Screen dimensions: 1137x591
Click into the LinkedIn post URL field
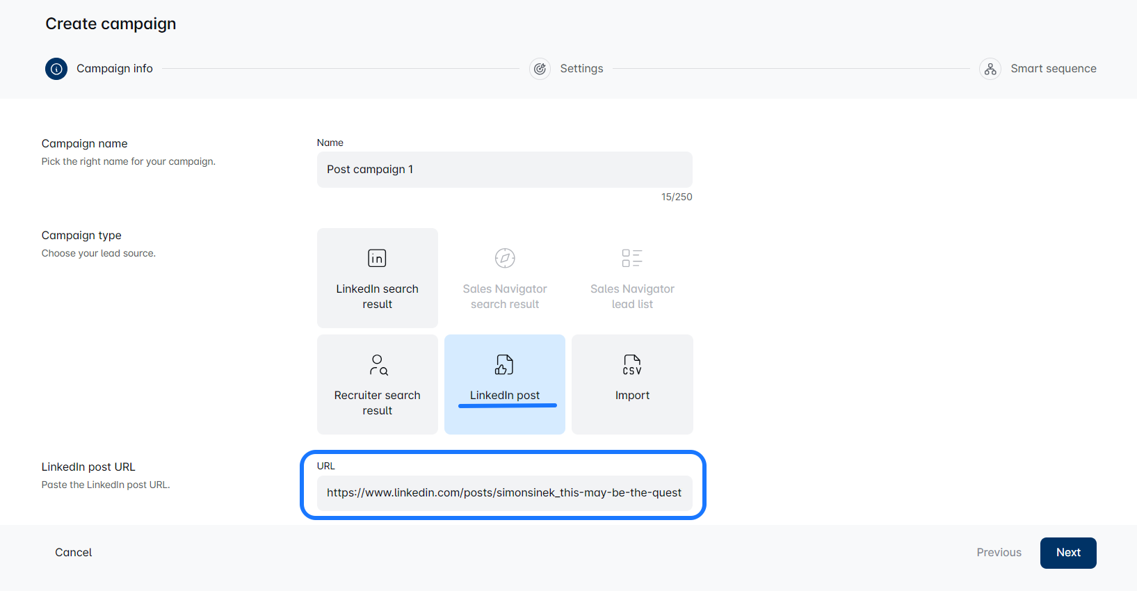tap(504, 493)
